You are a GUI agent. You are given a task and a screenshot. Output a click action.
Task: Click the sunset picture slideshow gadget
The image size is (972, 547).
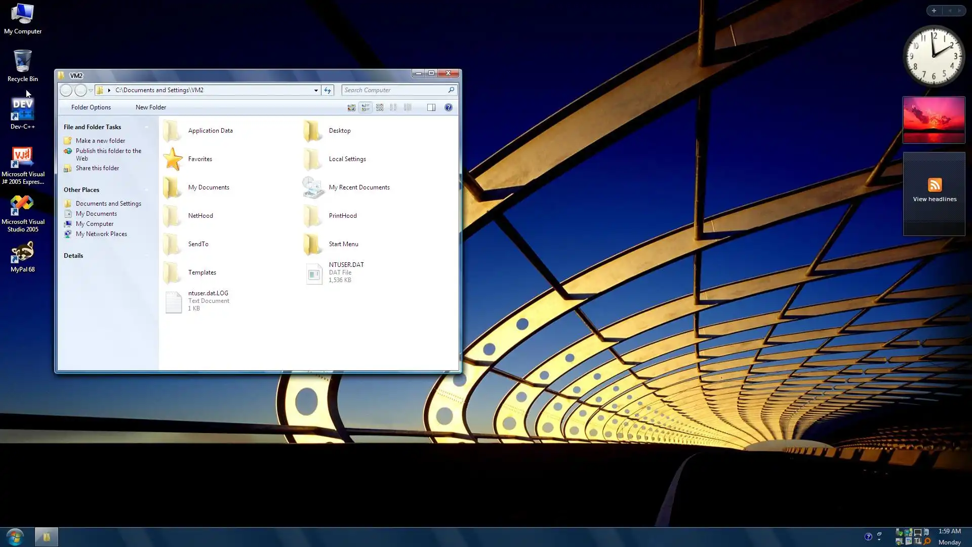[934, 120]
